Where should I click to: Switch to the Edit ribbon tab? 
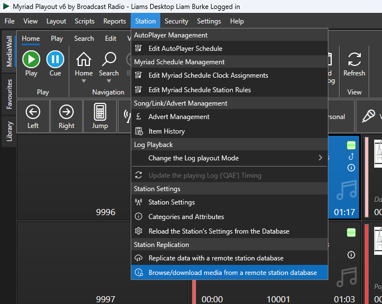tap(111, 39)
